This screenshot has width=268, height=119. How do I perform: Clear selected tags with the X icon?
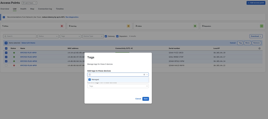click(144, 75)
